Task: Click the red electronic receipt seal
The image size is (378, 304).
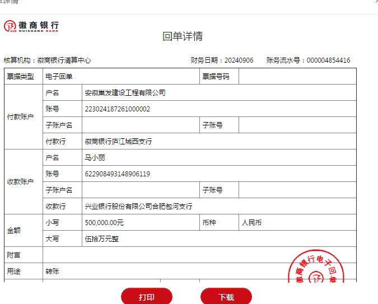Action: 316,269
